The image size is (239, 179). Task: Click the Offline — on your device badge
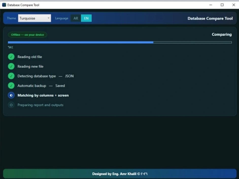pos(27,35)
